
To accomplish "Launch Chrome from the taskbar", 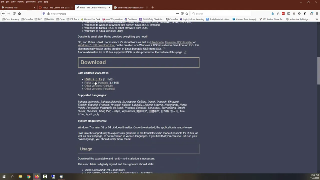I will 29,177.
